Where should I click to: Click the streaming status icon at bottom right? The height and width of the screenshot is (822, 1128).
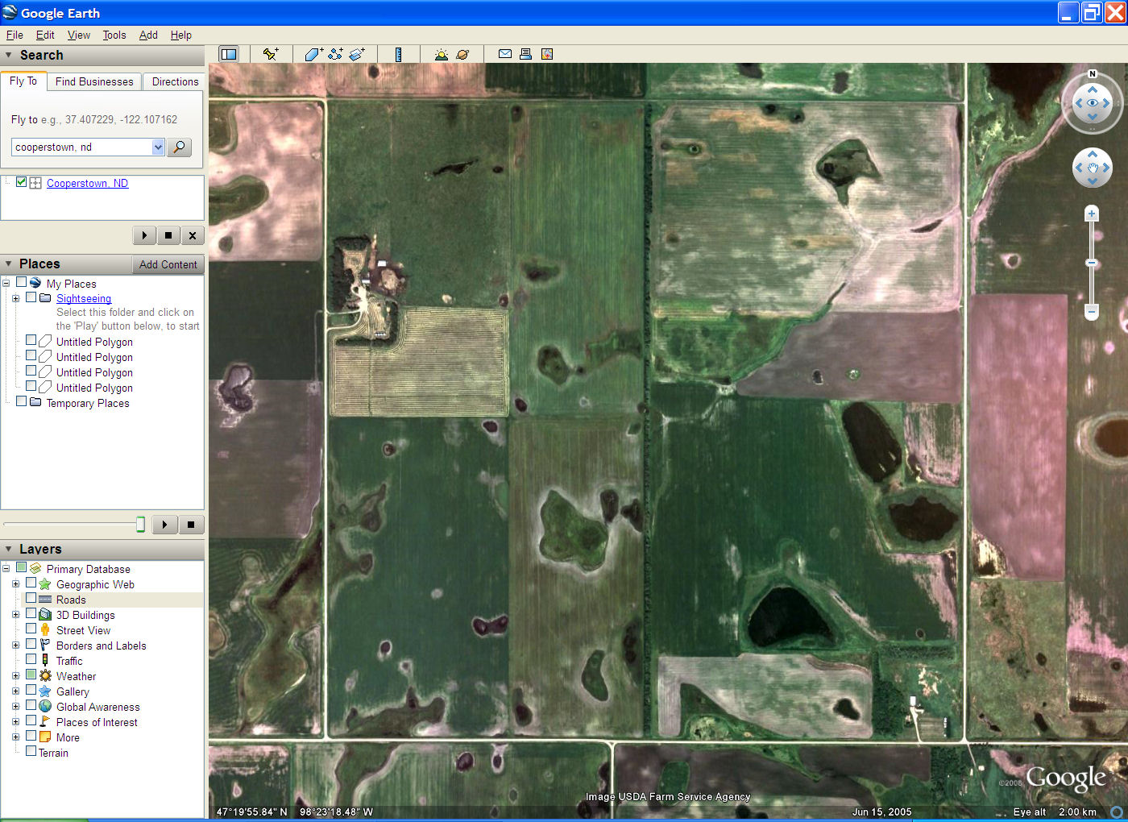tap(1117, 812)
